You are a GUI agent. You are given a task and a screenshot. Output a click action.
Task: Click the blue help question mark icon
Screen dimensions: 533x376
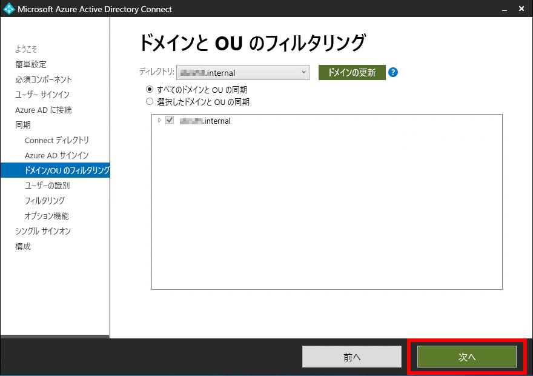click(393, 73)
